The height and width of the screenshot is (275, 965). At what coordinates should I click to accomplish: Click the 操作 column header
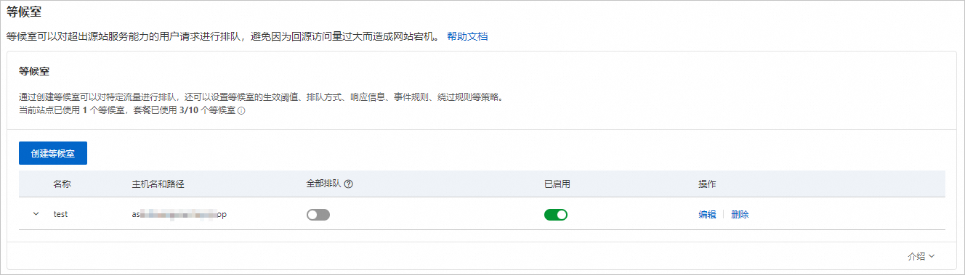pos(707,184)
